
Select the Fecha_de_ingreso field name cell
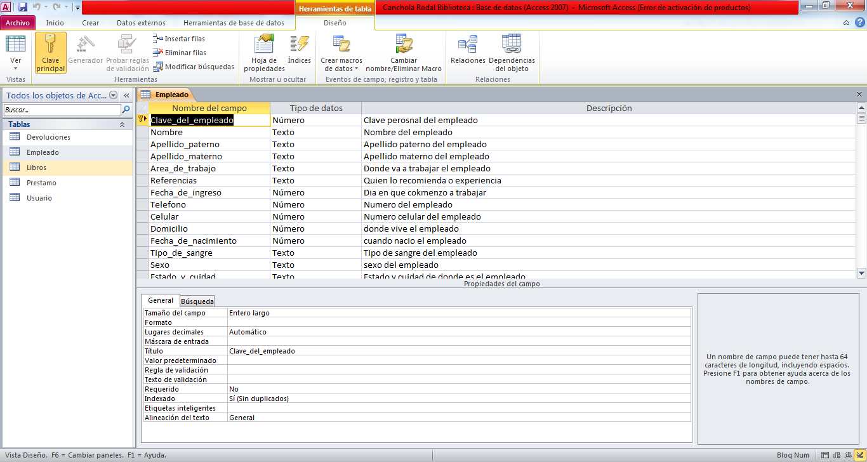pos(209,192)
